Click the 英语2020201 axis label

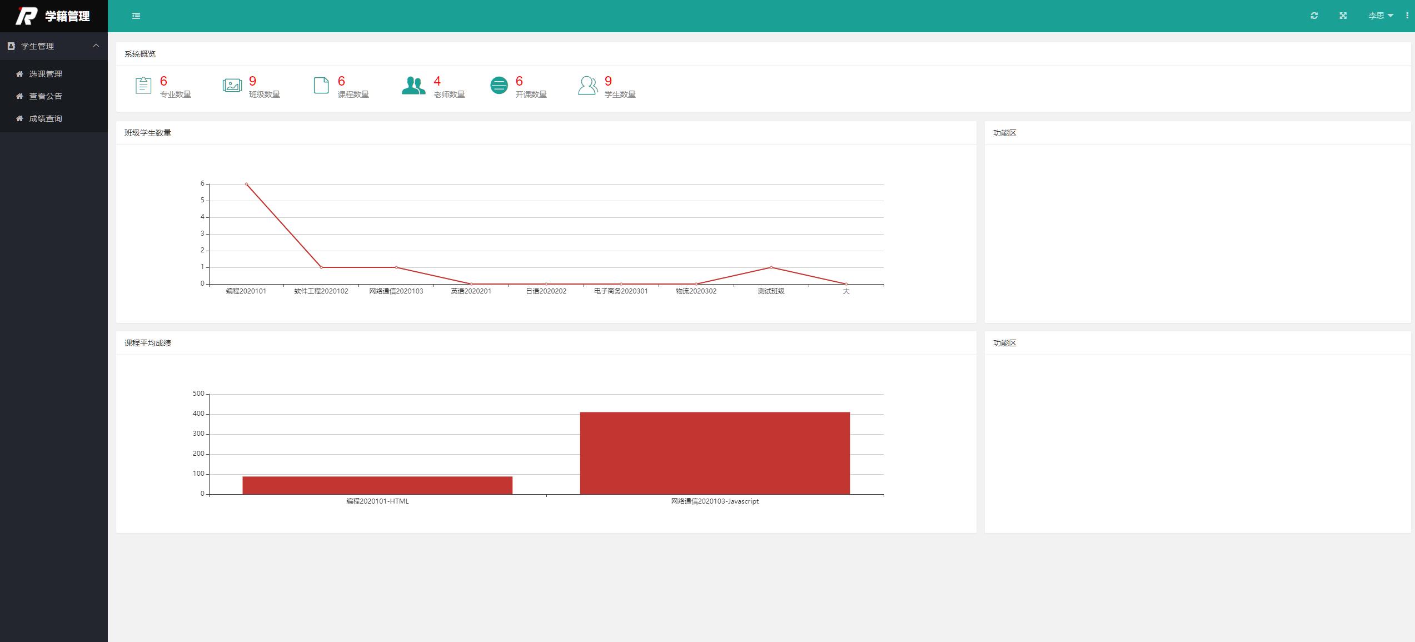(x=471, y=291)
